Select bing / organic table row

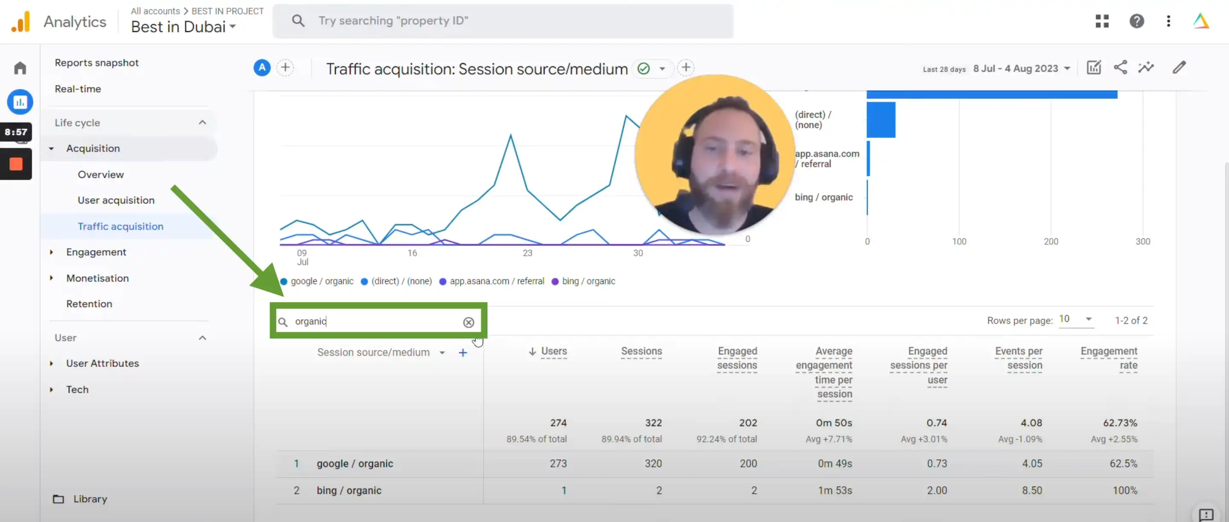715,490
